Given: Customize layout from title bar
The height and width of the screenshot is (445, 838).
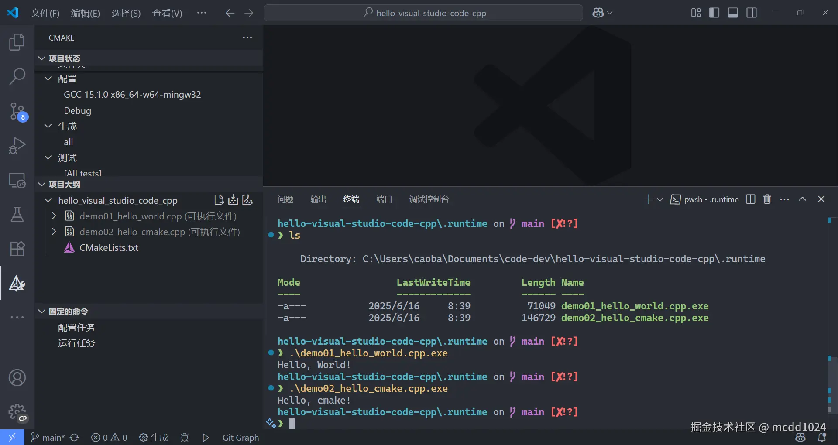Looking at the screenshot, I should [696, 13].
